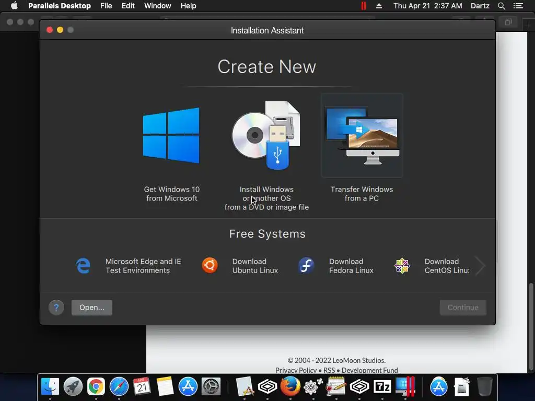Show more free systems with right chevron
The width and height of the screenshot is (535, 401).
click(480, 266)
